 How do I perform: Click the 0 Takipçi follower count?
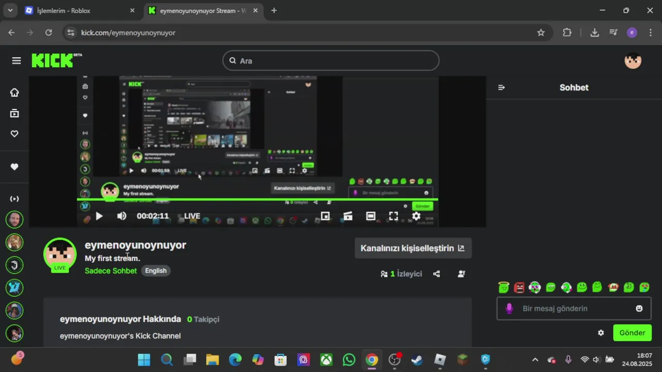203,319
